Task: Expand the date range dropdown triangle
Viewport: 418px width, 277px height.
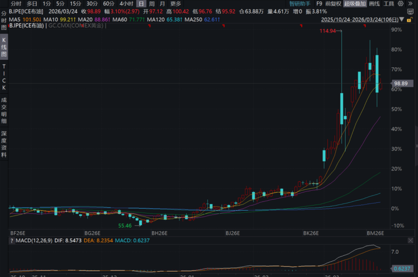Action: [402, 19]
